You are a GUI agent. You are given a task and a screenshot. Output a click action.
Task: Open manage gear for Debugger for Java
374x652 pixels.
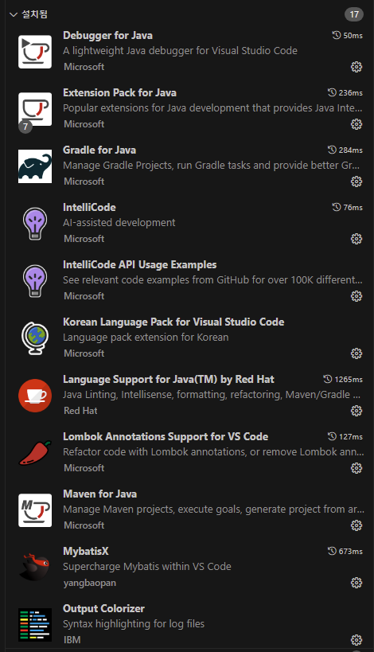(356, 67)
